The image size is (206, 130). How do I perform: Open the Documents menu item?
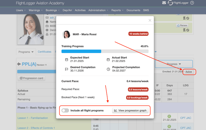coord(133,10)
